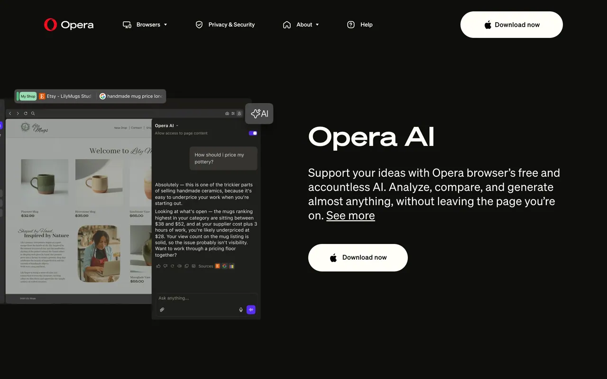The width and height of the screenshot is (607, 379).
Task: Click the Pinetree Mug photo
Action: (45, 182)
